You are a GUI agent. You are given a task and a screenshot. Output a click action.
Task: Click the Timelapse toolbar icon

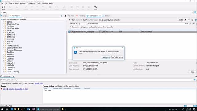(x=57, y=7)
